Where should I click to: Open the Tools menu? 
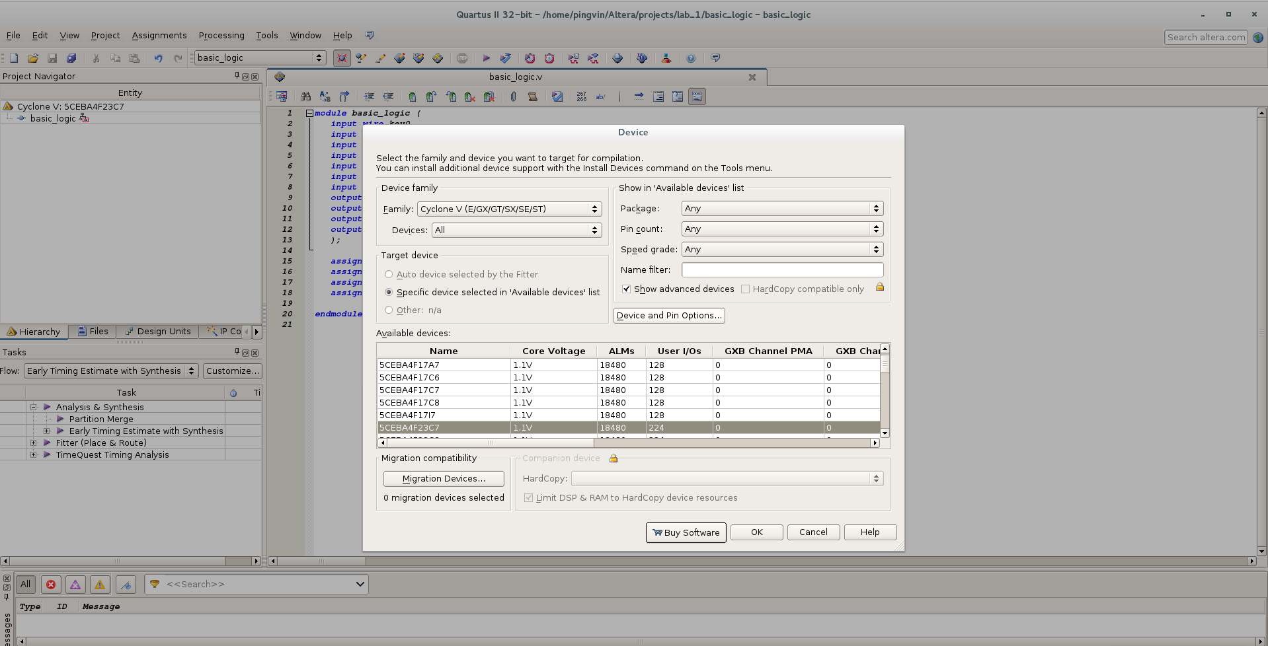[x=266, y=36]
